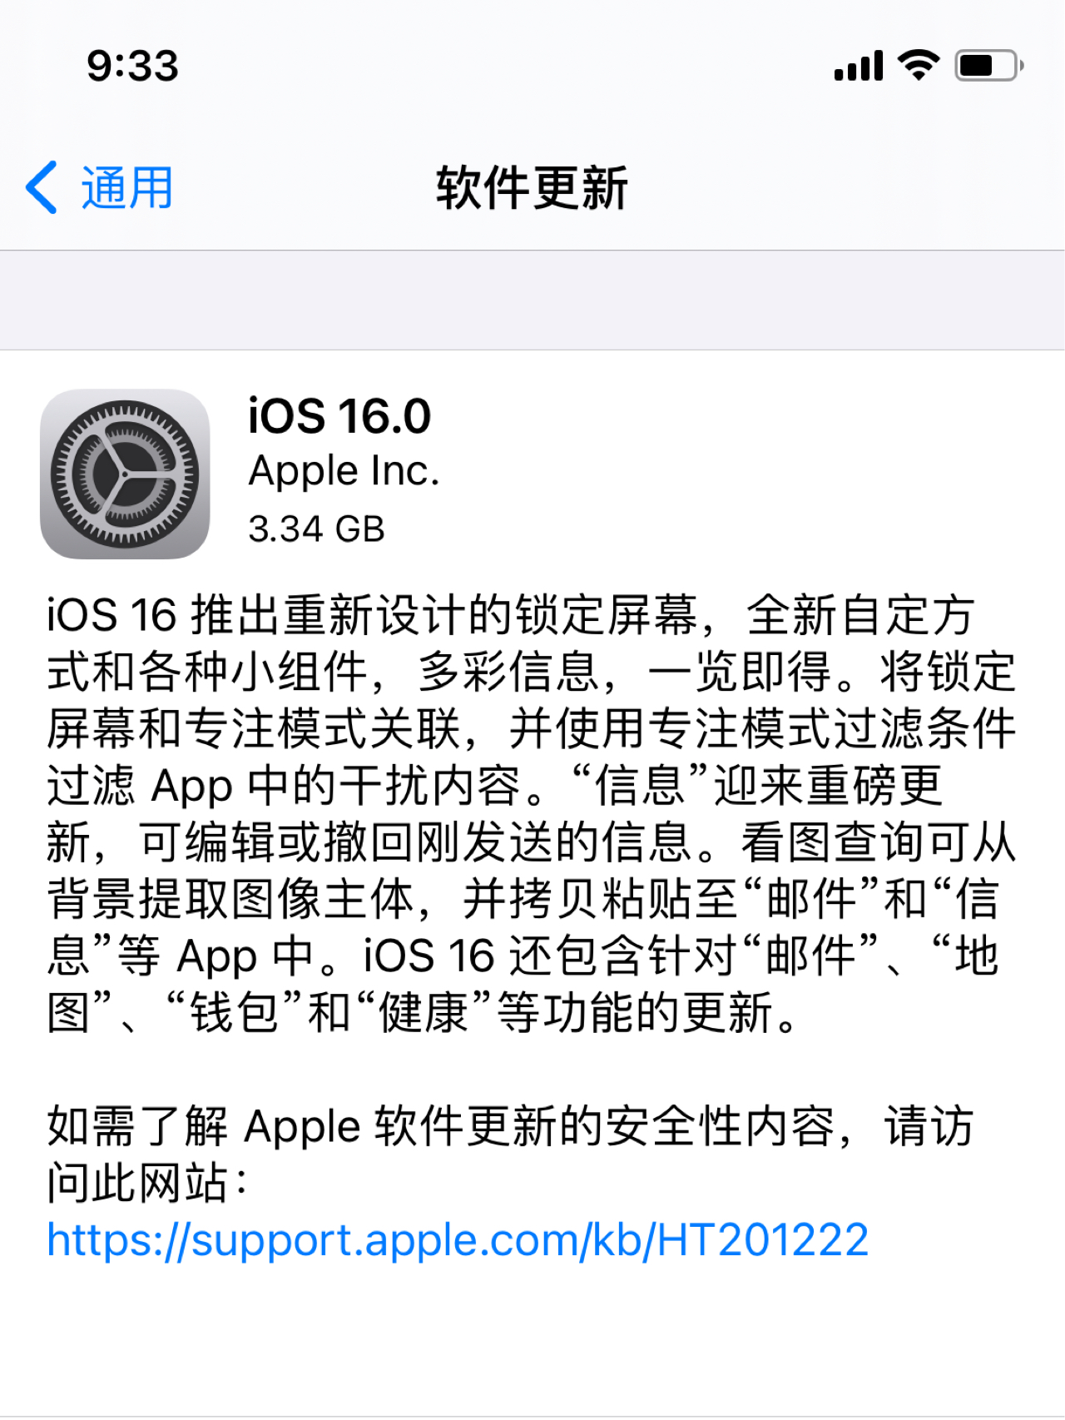
Task: Tap the 多彩信息 phrase in description
Action: click(x=509, y=672)
